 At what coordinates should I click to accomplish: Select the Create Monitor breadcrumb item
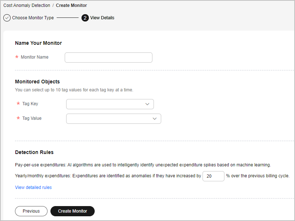coord(71,5)
